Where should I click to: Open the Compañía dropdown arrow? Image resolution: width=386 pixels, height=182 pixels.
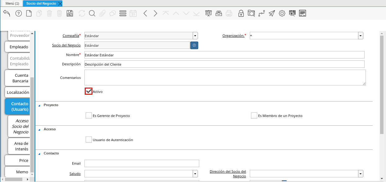click(195, 36)
